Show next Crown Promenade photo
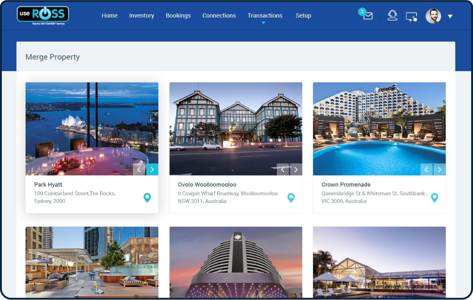 click(440, 170)
